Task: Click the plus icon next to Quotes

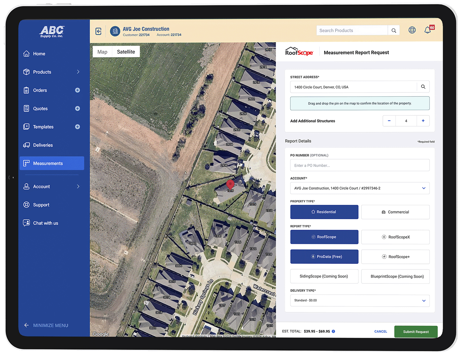Action: [x=78, y=108]
